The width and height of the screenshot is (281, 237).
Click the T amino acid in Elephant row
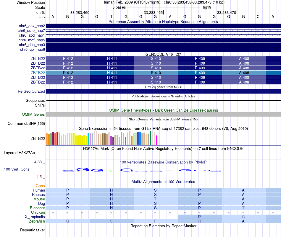(x=243, y=208)
